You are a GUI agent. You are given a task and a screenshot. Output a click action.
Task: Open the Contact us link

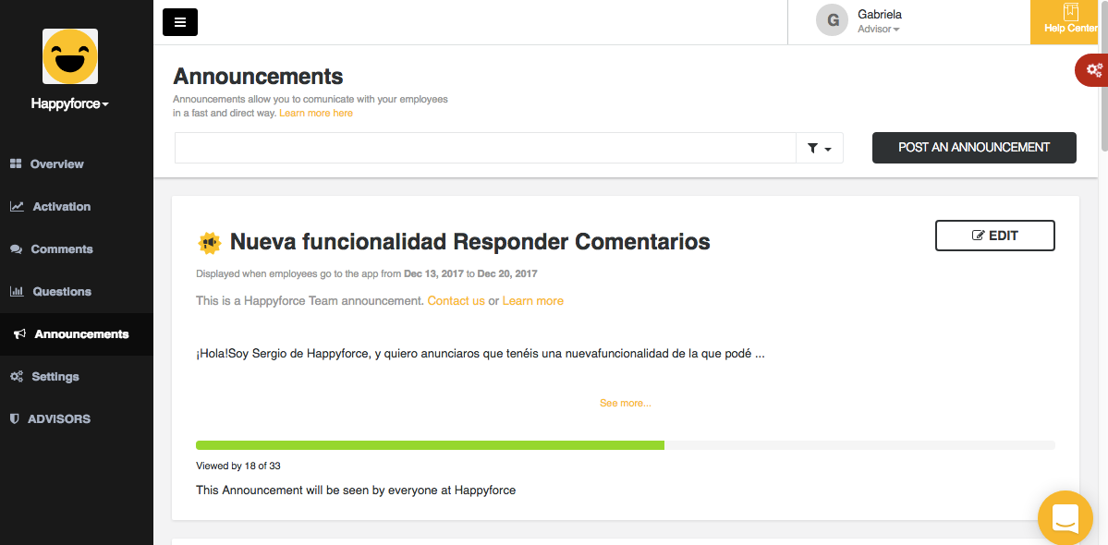click(x=456, y=300)
